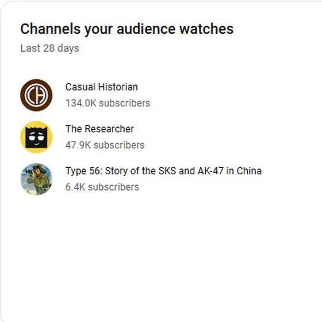Select the 6.4K subscribers label
The height and width of the screenshot is (322, 322).
(x=102, y=187)
